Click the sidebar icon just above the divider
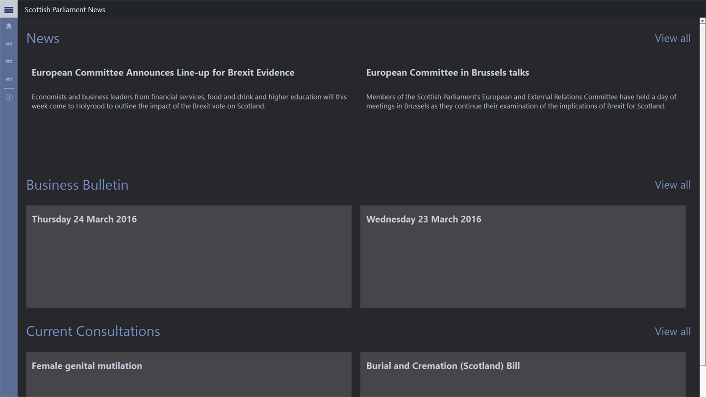 [x=9, y=79]
